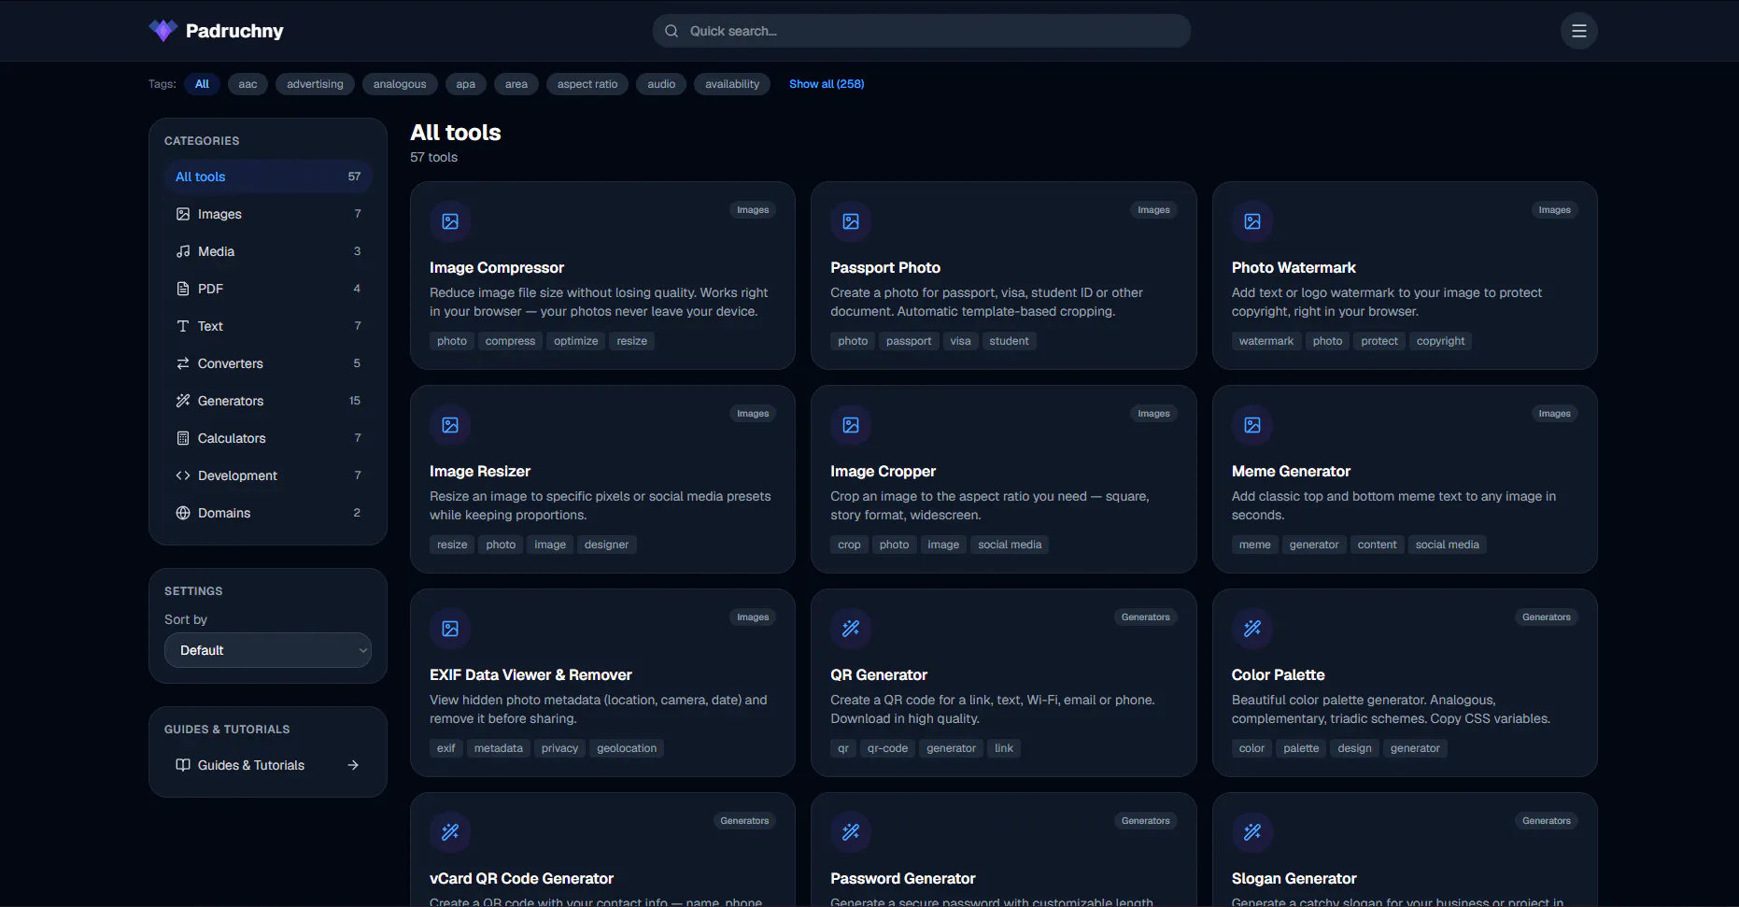Open the hamburger menu button

pyautogui.click(x=1579, y=31)
